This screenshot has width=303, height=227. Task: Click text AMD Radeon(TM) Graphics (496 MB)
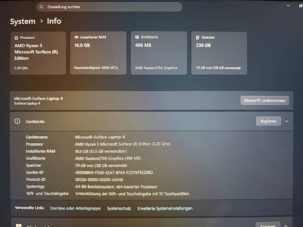(108, 158)
